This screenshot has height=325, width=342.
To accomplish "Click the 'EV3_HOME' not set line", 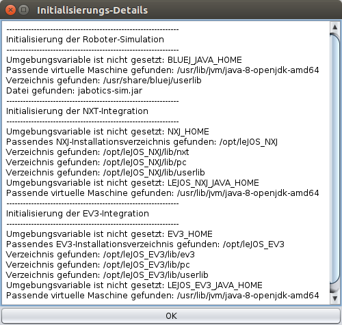I will (x=109, y=234).
